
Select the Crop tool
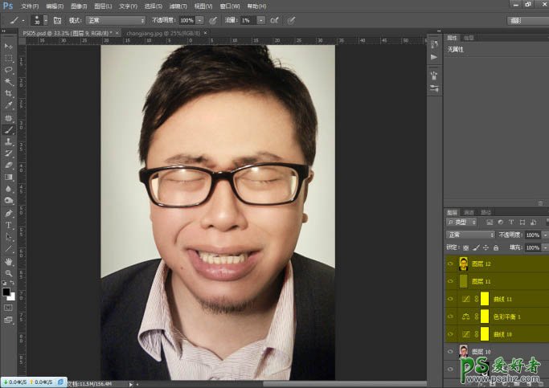coord(9,93)
